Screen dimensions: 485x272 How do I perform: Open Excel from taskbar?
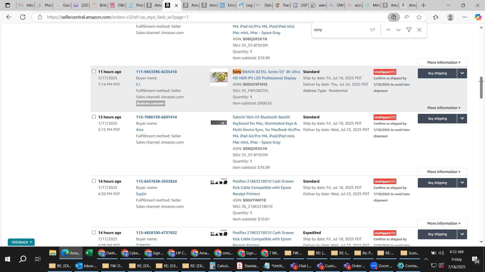click(x=89, y=253)
